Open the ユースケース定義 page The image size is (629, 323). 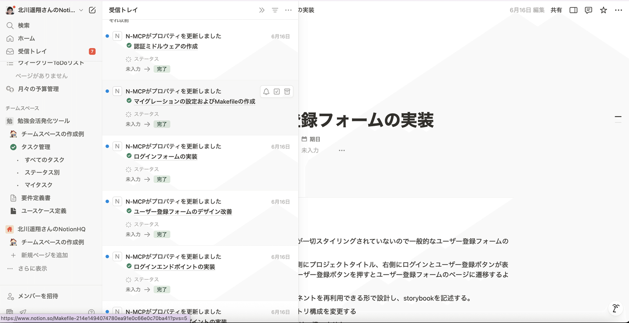coord(44,211)
